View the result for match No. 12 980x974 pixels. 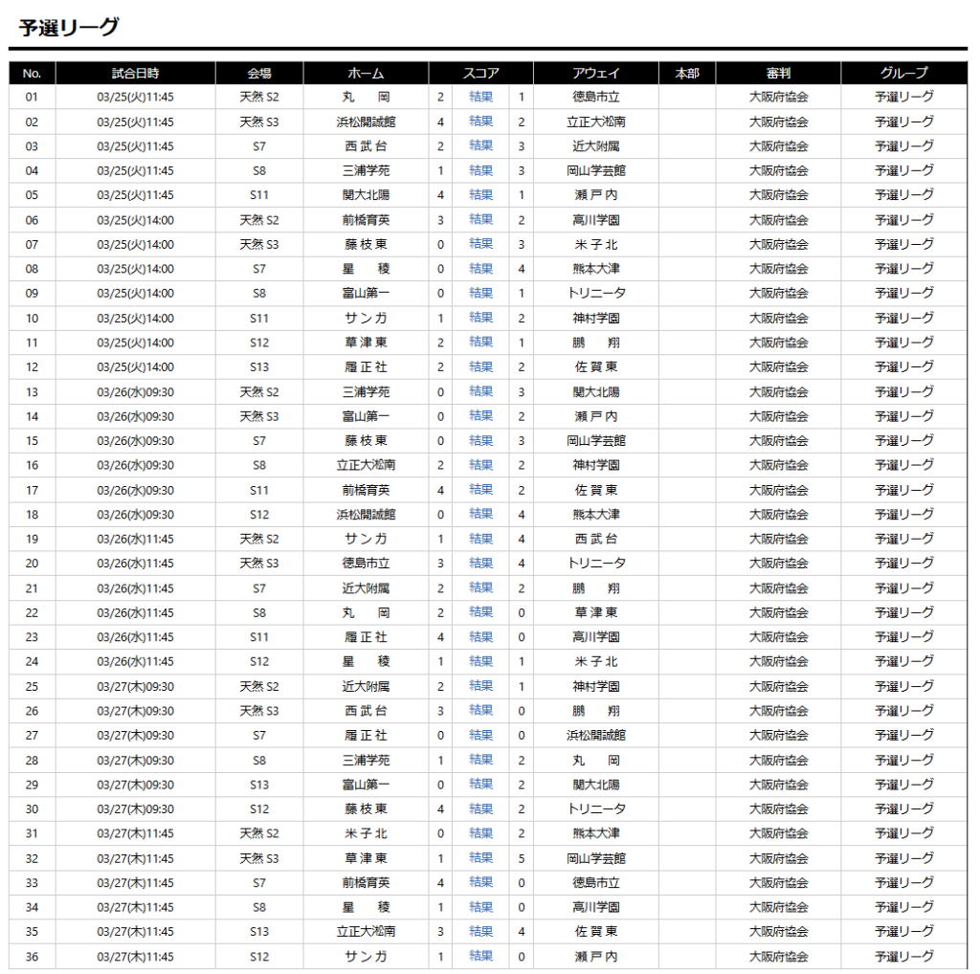tap(480, 367)
